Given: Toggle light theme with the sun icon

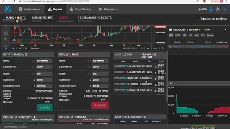Looking at the screenshot, I should coord(218,9).
